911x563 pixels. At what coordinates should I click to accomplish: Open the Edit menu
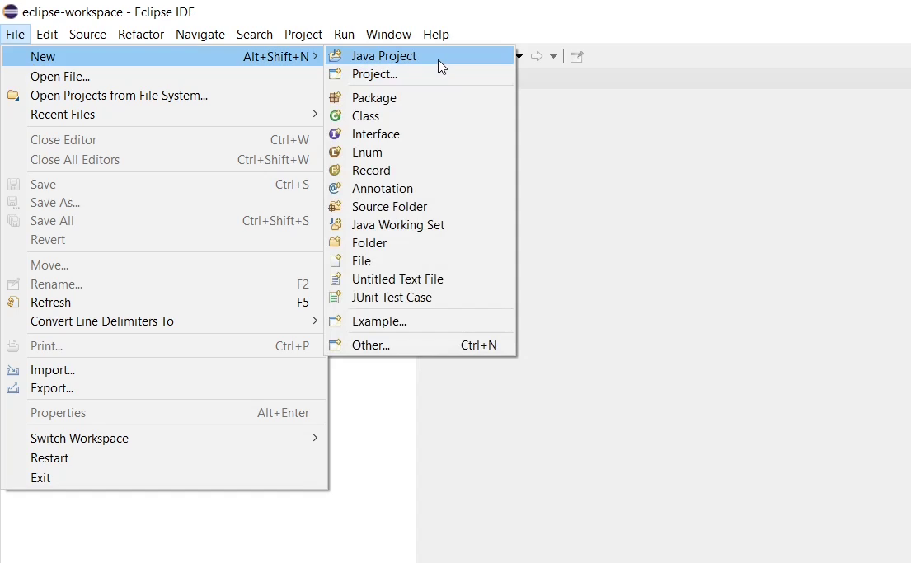tap(47, 35)
